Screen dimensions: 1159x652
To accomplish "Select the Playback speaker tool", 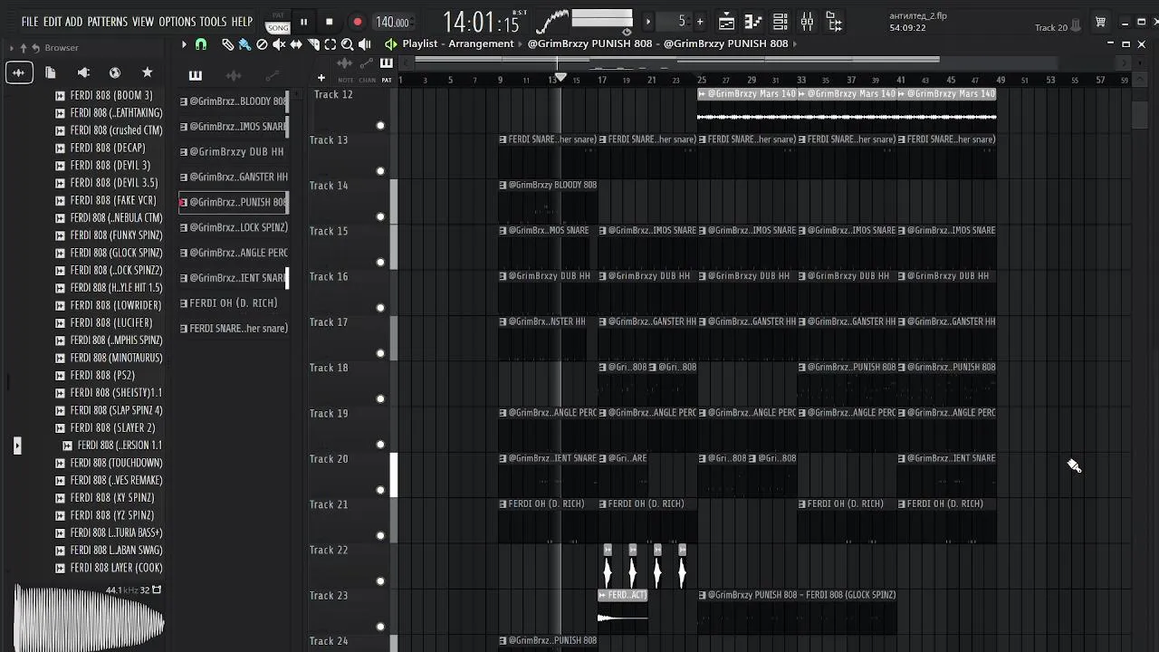I will pyautogui.click(x=365, y=43).
